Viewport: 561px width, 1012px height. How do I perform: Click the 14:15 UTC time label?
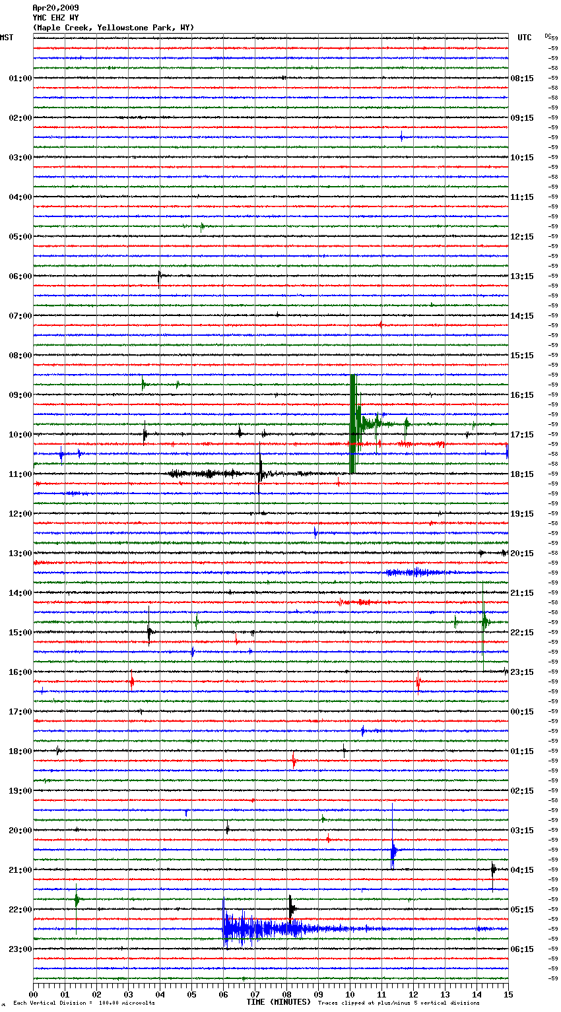coord(522,316)
